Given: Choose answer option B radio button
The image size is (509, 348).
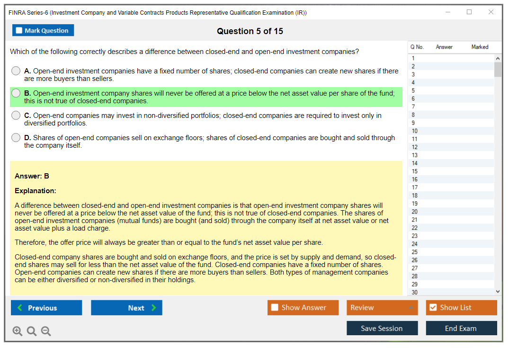Looking at the screenshot, I should pyautogui.click(x=16, y=93).
